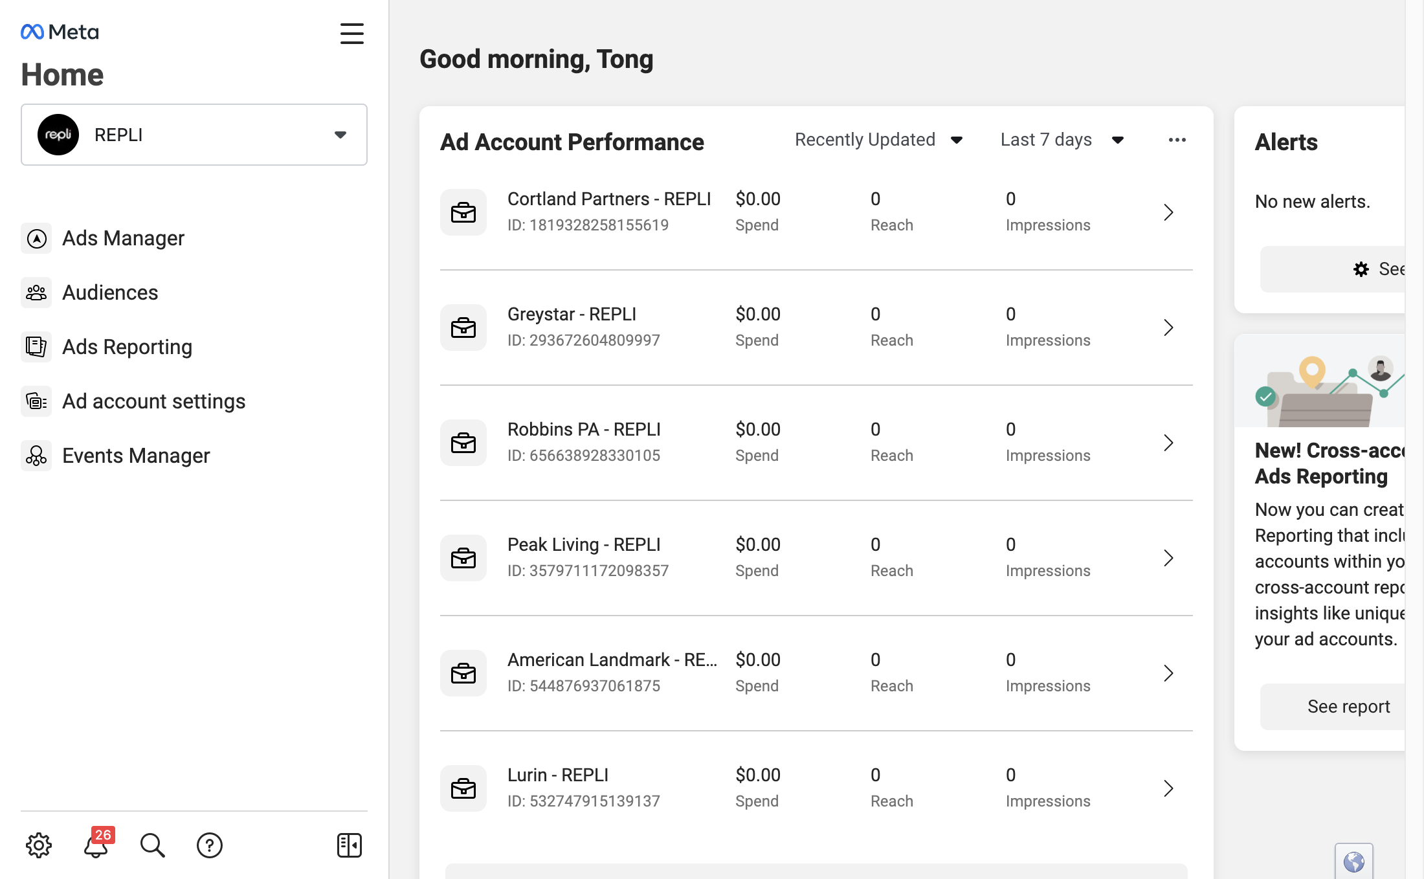Click the globe icon at bottom right

(x=1353, y=862)
